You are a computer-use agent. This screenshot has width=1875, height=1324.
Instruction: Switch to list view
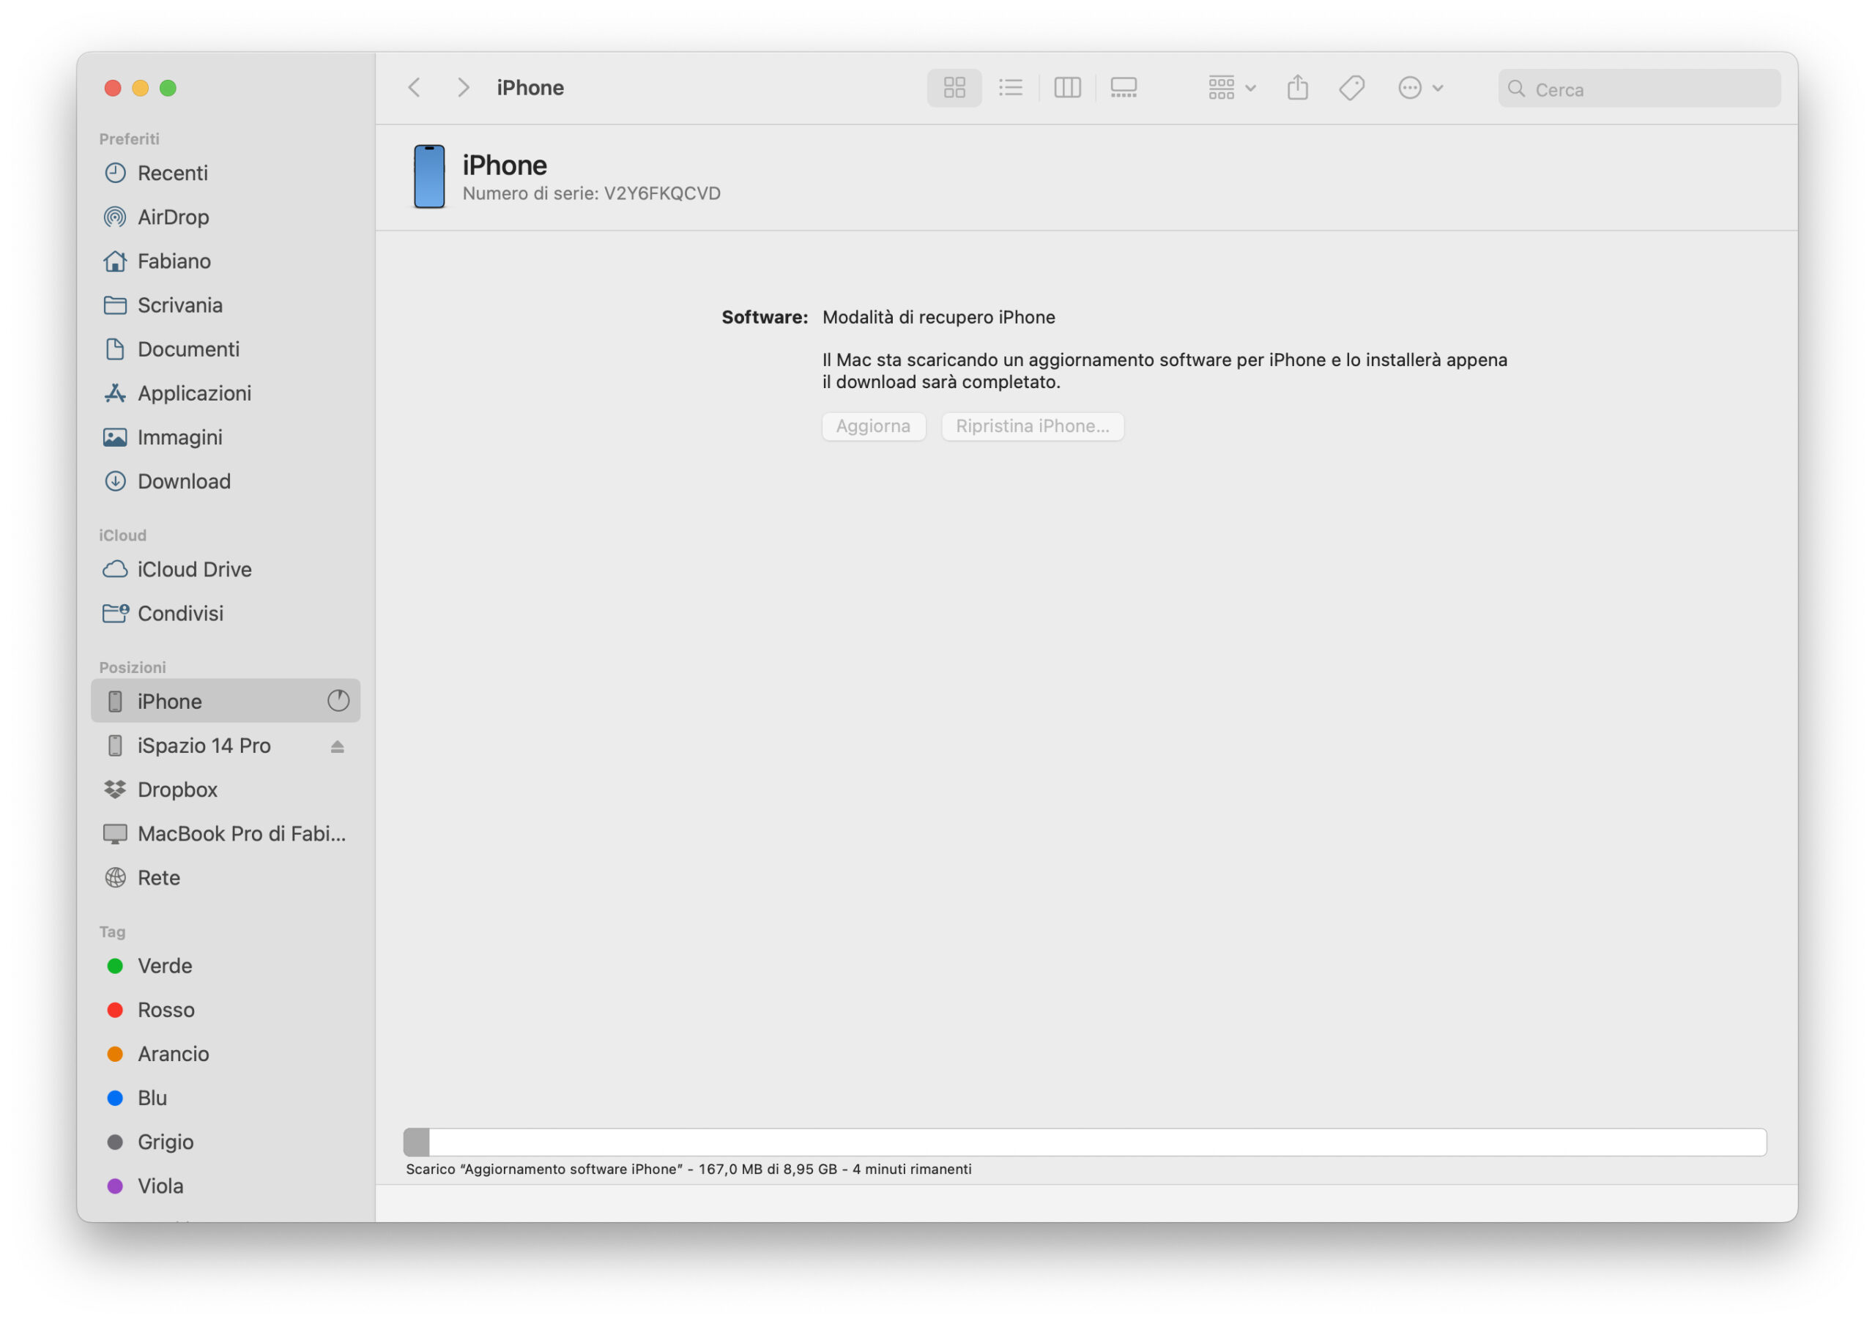(x=1010, y=87)
